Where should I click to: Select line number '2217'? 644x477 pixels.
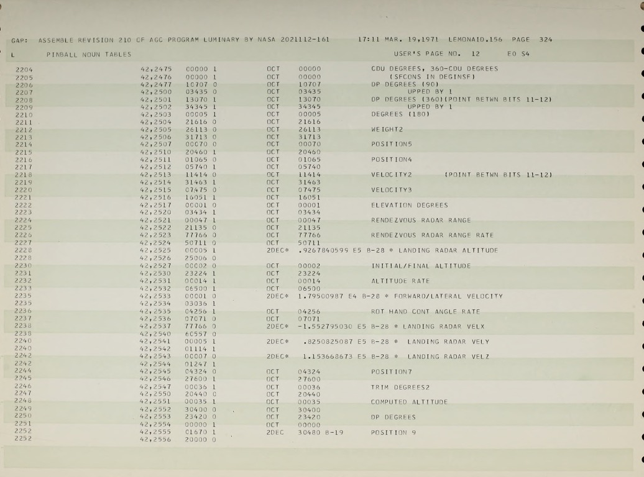(x=24, y=167)
